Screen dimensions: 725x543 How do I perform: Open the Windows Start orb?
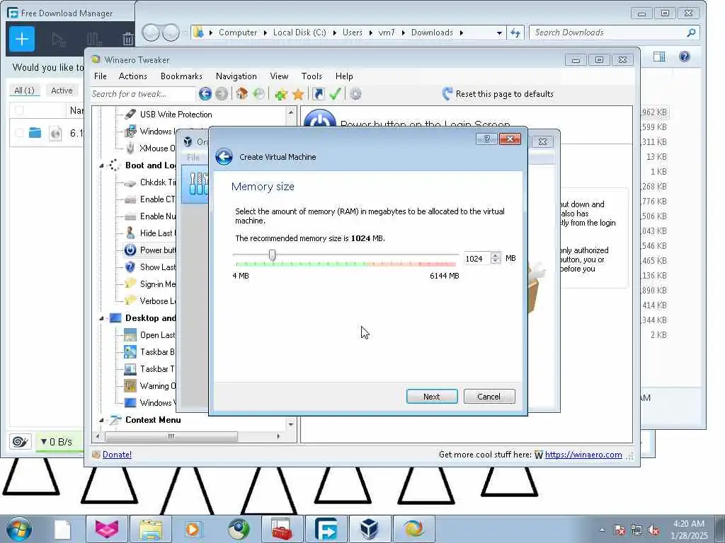(19, 529)
